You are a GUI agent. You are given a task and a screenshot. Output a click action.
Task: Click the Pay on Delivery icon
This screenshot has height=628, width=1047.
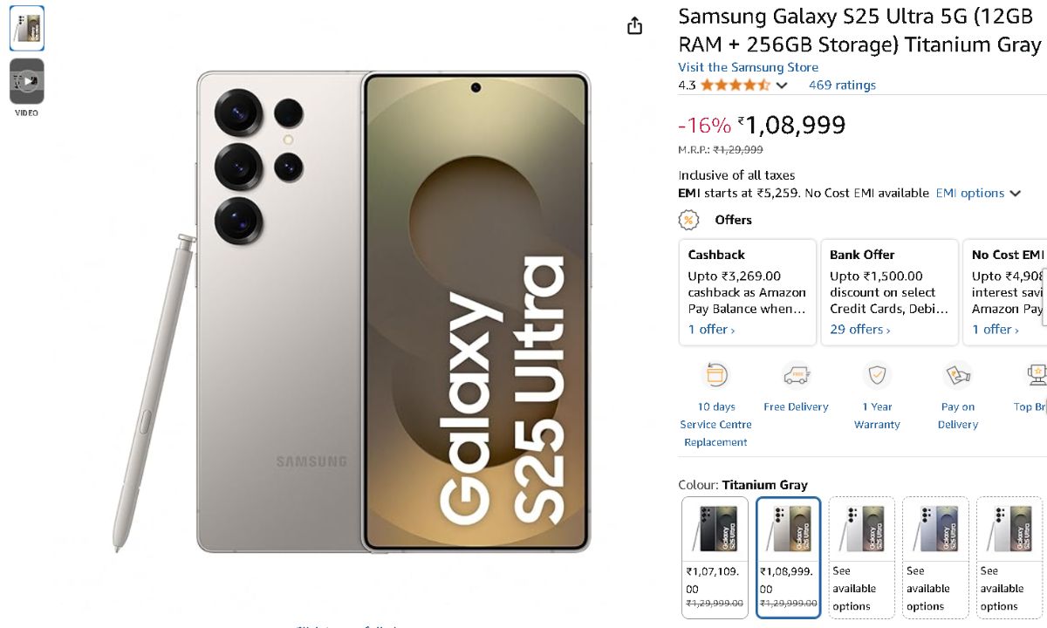(x=958, y=376)
